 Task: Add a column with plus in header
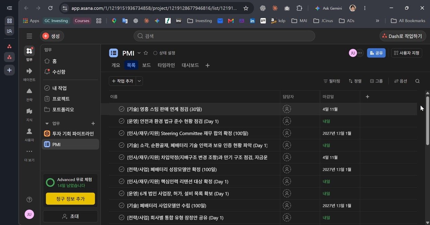(367, 97)
